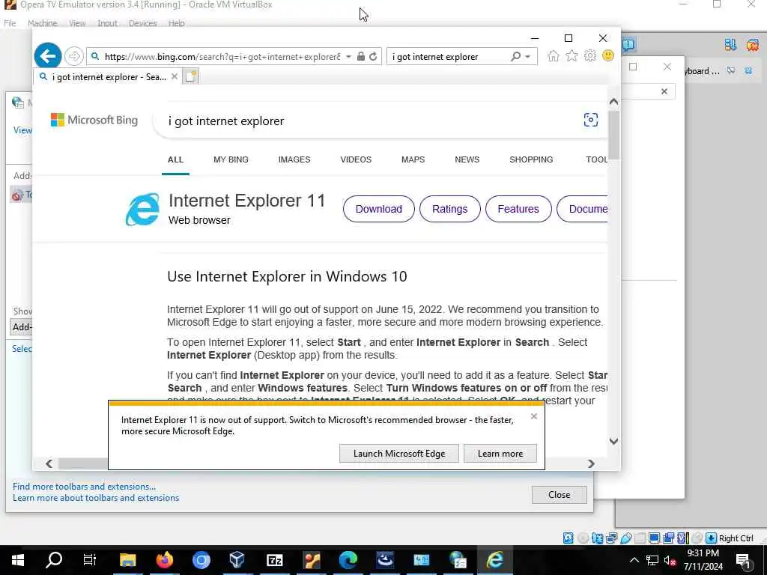The image size is (767, 575).
Task: Open taskbar search
Action: [x=54, y=560]
